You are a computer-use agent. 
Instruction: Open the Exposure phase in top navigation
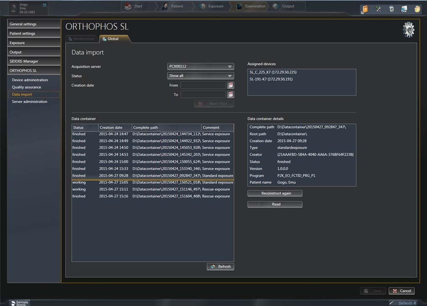tap(211, 6)
